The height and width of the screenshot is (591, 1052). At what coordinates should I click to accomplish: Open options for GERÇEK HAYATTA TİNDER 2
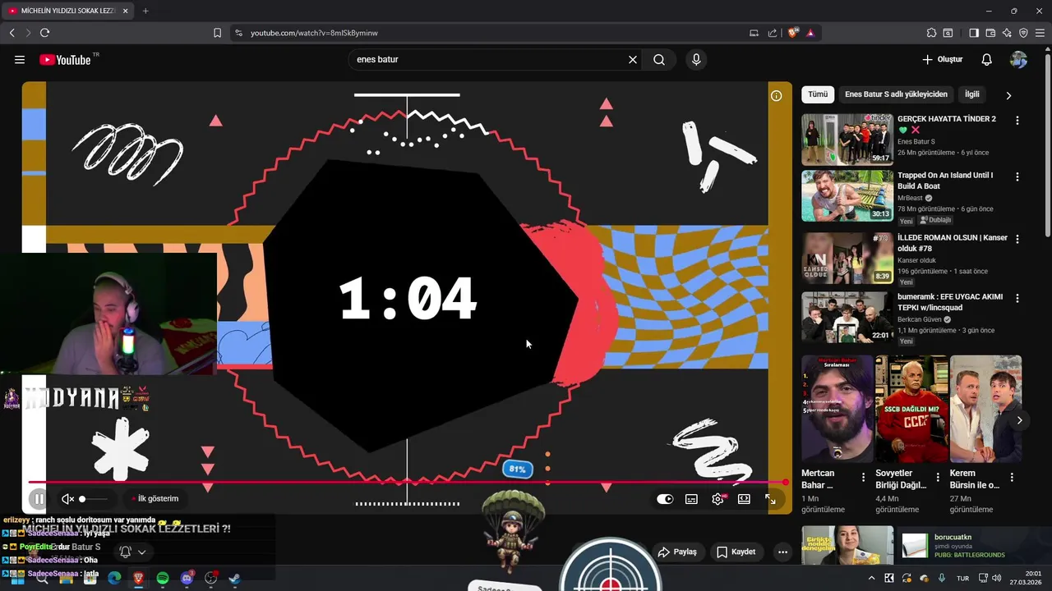(x=1017, y=120)
